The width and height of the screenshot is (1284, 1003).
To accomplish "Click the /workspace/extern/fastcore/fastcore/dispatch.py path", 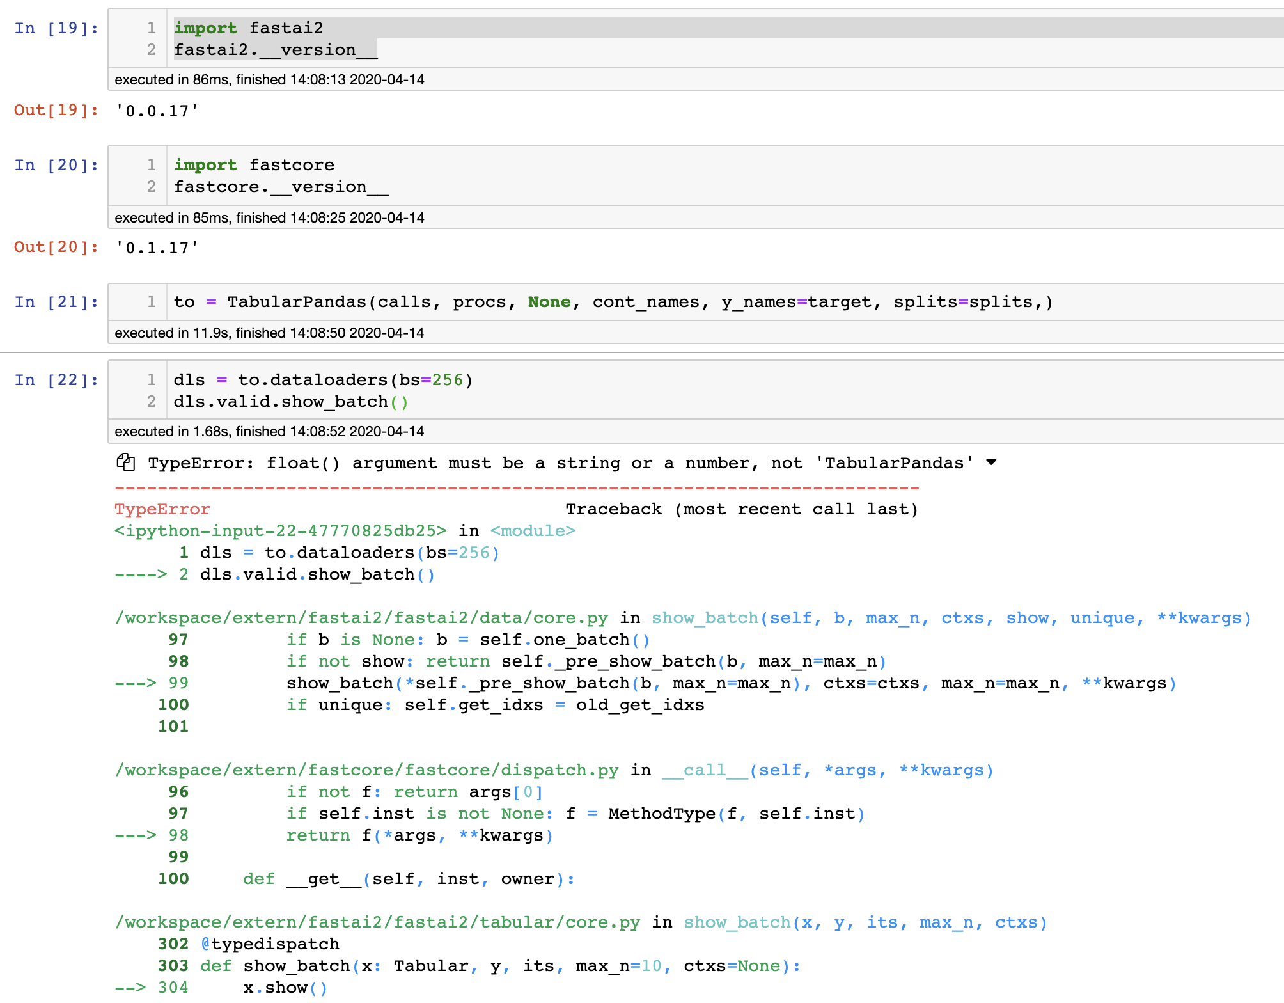I will (x=364, y=770).
